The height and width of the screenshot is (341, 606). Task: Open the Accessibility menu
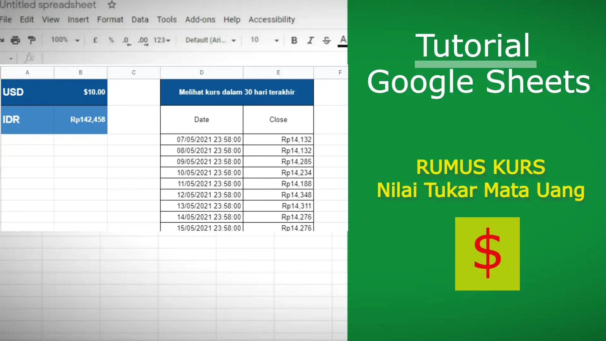click(x=272, y=20)
